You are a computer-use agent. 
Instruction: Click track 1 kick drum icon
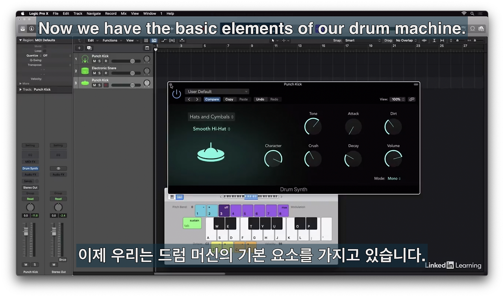(x=85, y=59)
